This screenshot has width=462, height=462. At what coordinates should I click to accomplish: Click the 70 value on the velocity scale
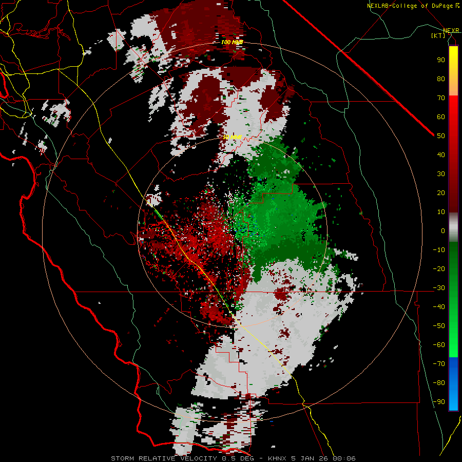441,98
